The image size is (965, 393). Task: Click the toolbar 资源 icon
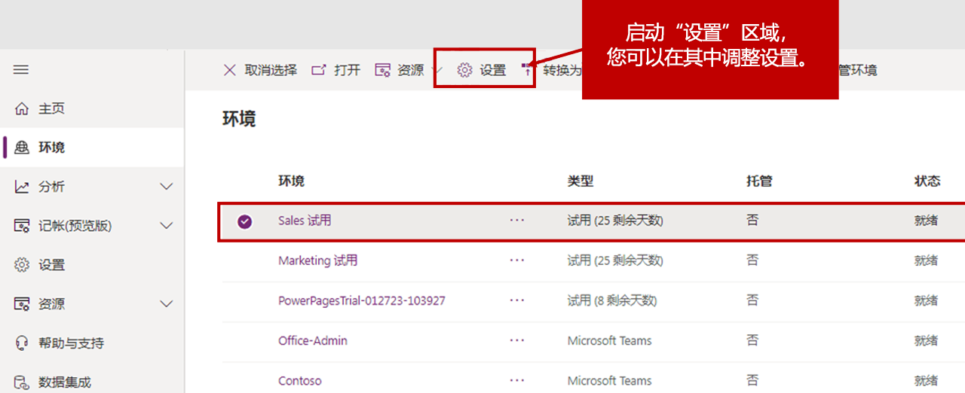tap(382, 70)
